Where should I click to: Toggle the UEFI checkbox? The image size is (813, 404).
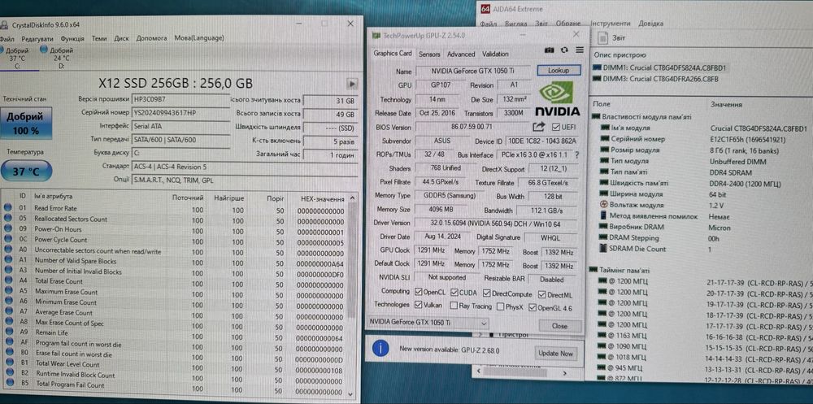[556, 127]
